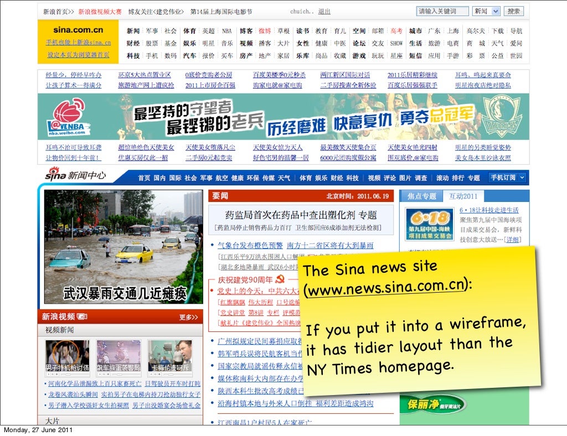Click the 详细 link in 焦点专题 panel
The width and height of the screenshot is (567, 436).
pos(512,240)
